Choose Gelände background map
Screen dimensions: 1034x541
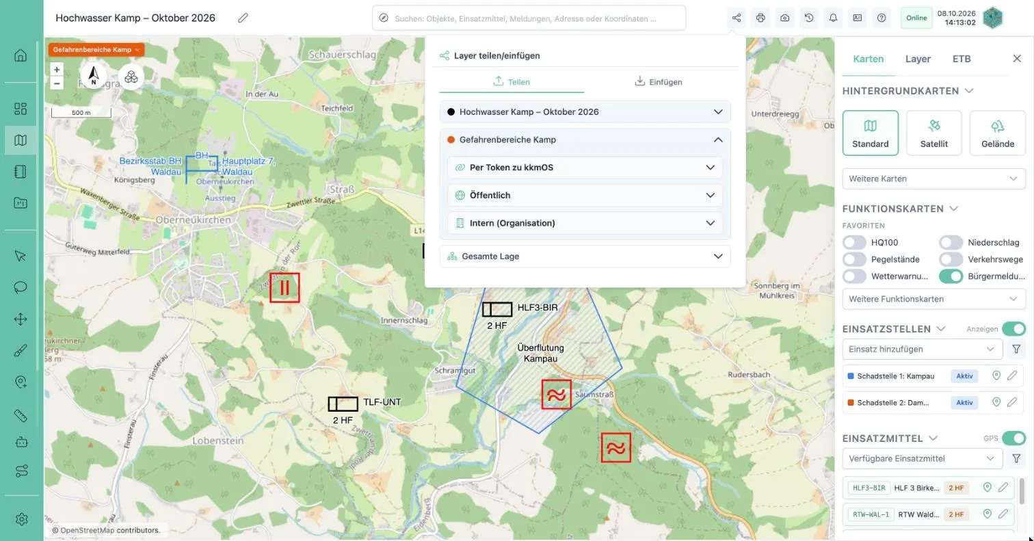997,133
